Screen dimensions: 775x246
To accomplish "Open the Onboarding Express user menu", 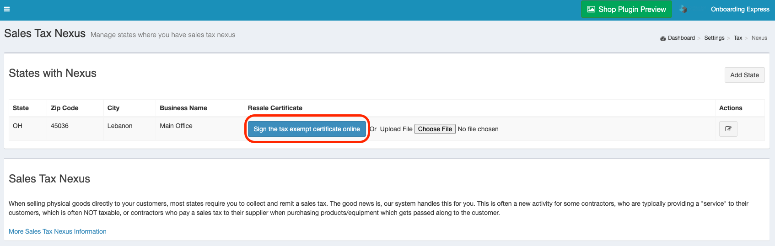I will [740, 9].
